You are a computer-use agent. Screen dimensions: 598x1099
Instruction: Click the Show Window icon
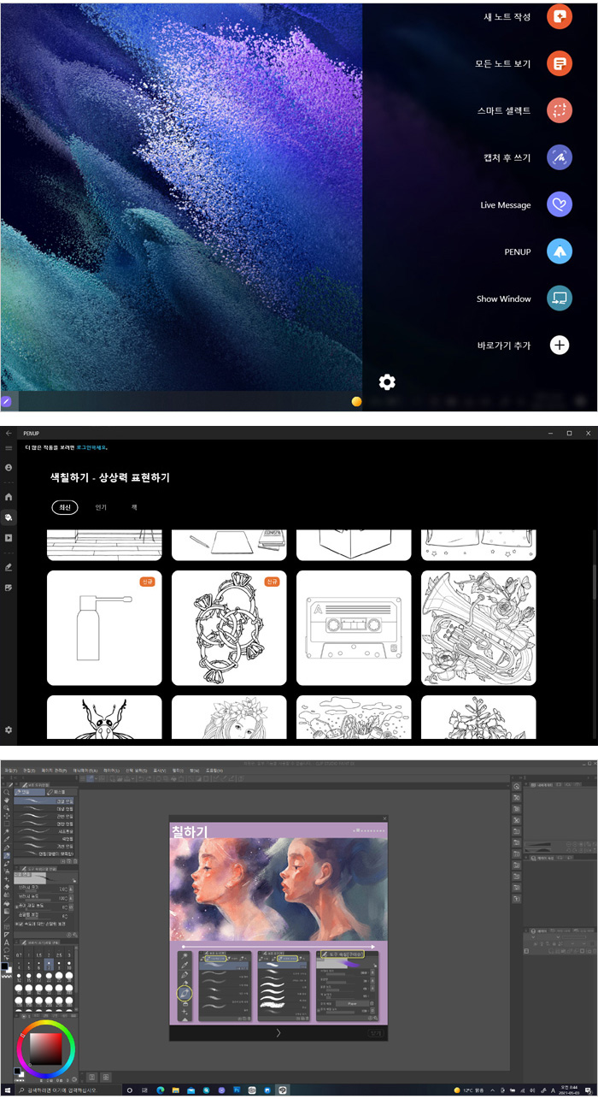click(x=559, y=298)
